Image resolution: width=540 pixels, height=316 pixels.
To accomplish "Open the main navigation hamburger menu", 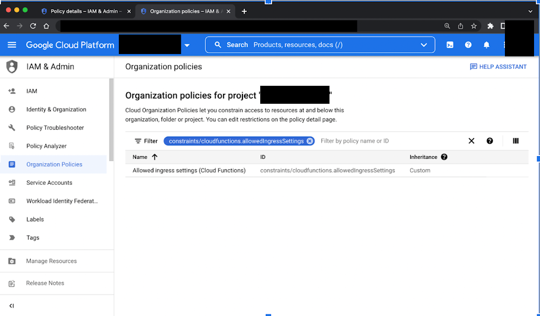I will point(12,45).
